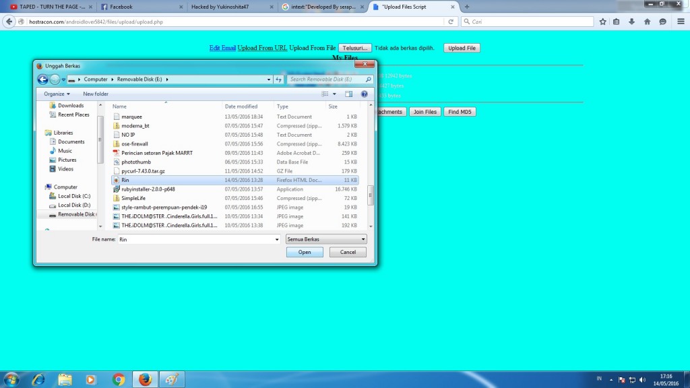Image resolution: width=690 pixels, height=388 pixels.
Task: Click the Telusuri browse button
Action: point(354,48)
